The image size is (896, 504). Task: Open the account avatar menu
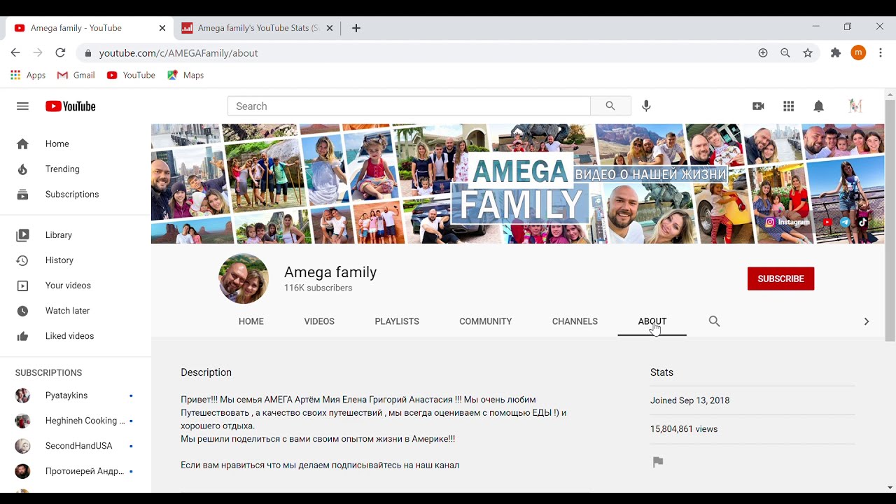(855, 106)
